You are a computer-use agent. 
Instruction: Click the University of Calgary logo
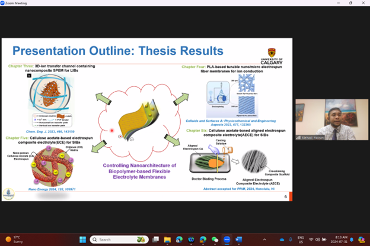pyautogui.click(x=272, y=56)
